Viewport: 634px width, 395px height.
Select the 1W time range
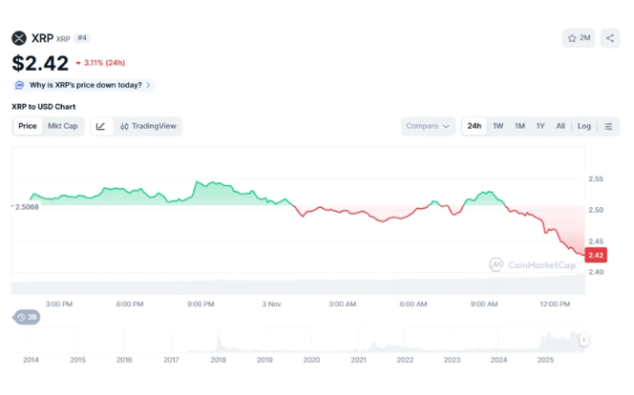pyautogui.click(x=497, y=126)
